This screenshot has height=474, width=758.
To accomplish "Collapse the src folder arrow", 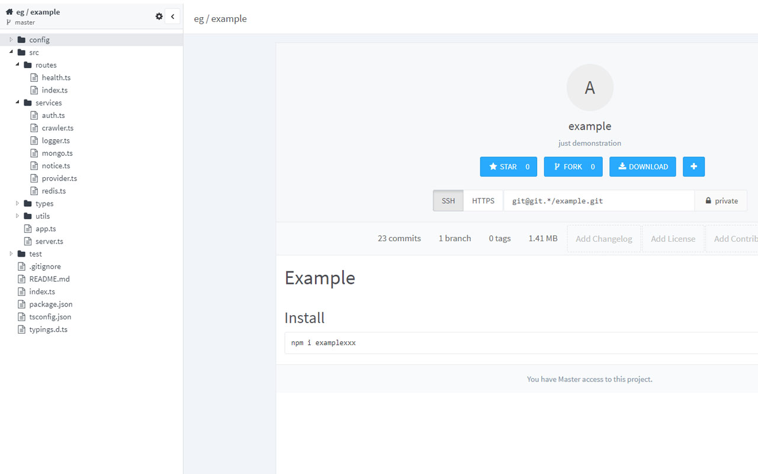I will 11,52.
